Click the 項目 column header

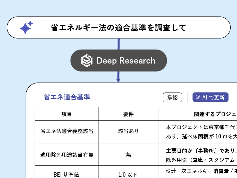(x=67, y=114)
